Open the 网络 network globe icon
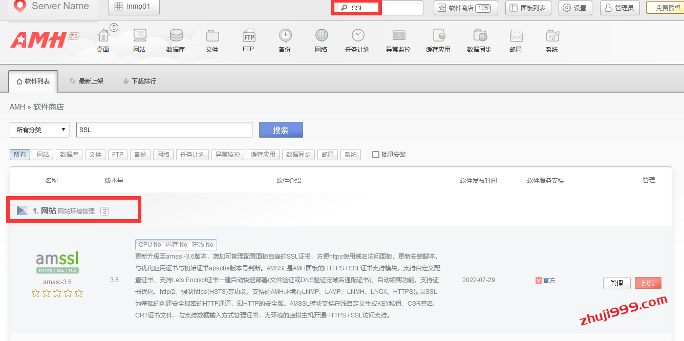The width and height of the screenshot is (684, 341). [321, 40]
